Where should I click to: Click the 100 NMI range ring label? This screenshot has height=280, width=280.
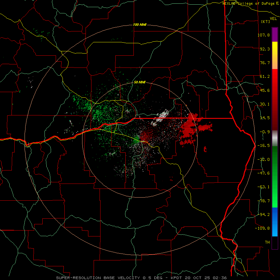click(140, 25)
